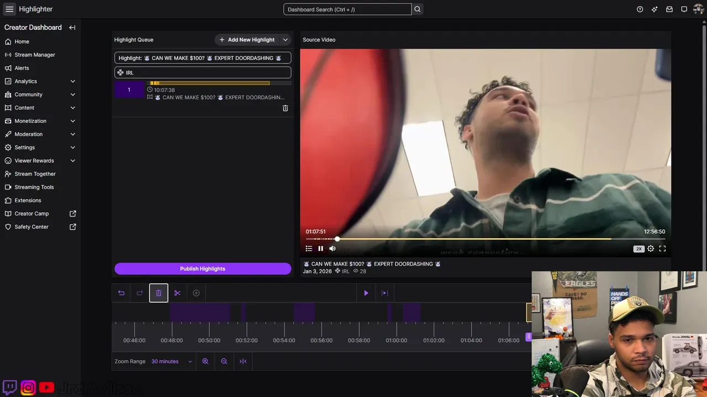Click the purple clip near 01:01:00
707x397 pixels.
411,312
